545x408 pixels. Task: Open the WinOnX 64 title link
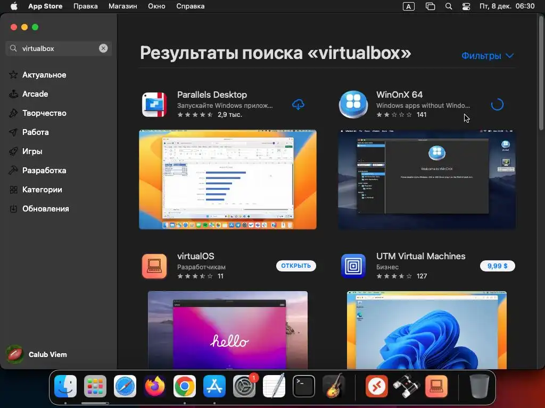point(399,95)
